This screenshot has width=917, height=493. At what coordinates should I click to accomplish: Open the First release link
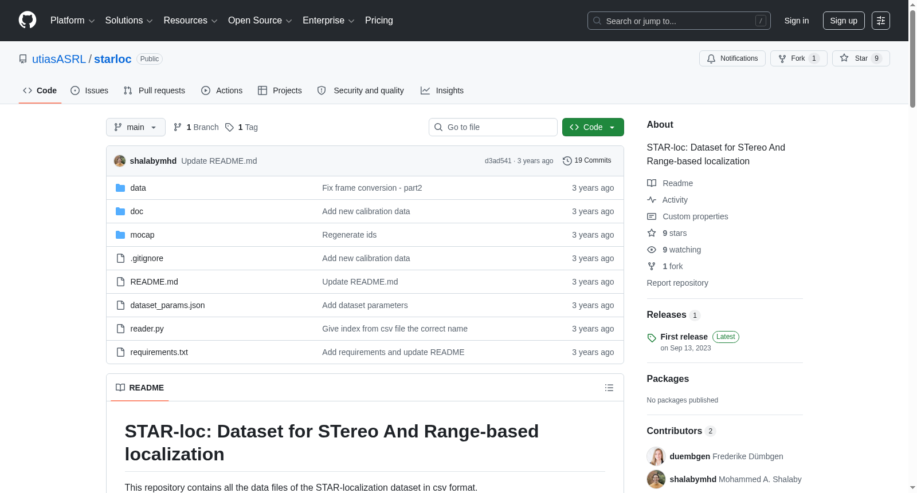(x=684, y=337)
